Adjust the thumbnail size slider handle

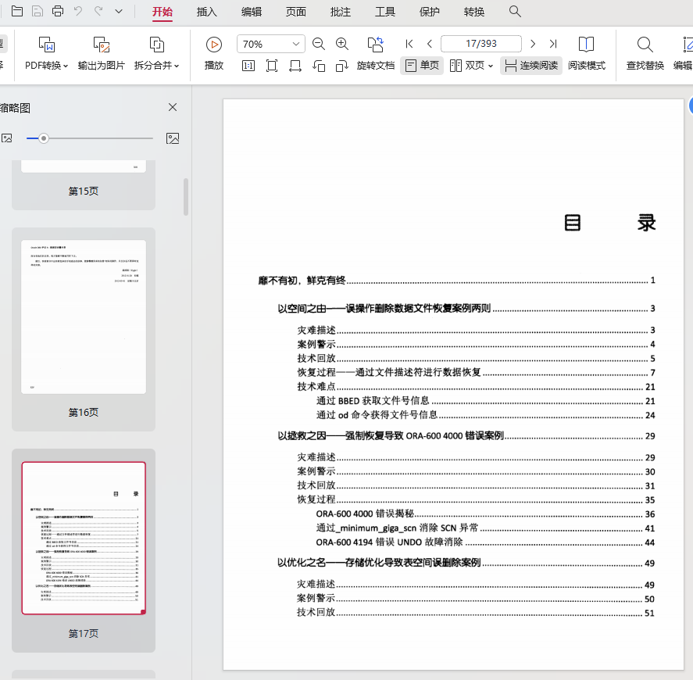point(44,138)
